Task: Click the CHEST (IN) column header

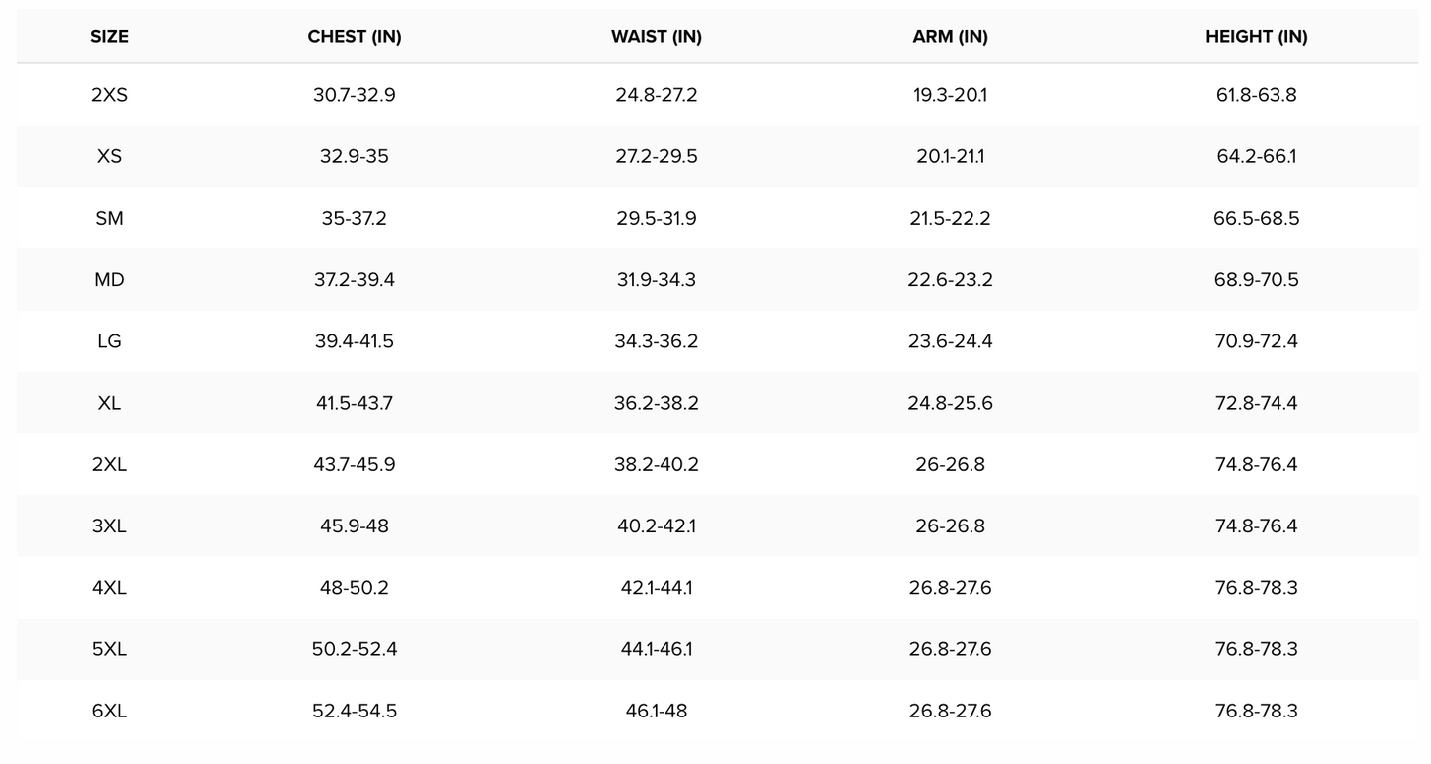Action: click(355, 37)
